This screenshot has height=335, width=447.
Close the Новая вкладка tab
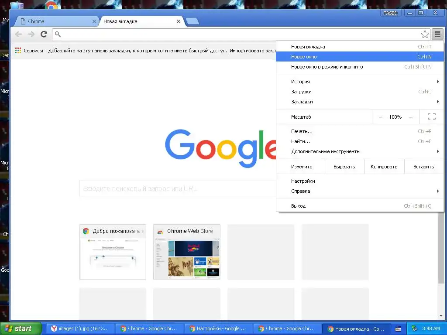click(x=179, y=21)
